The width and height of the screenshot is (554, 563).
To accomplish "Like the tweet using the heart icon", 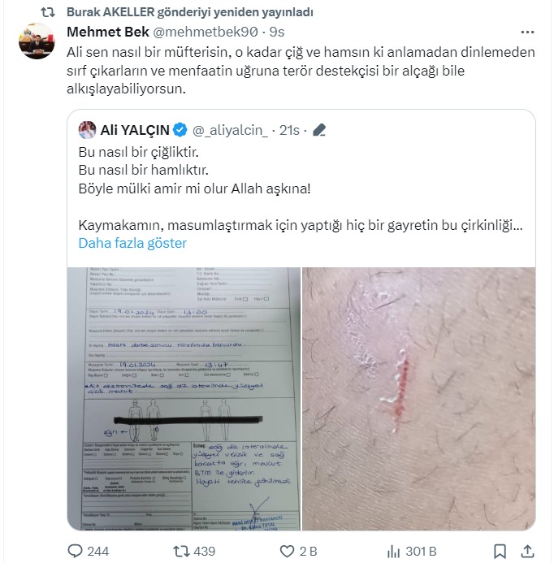I will point(288,552).
